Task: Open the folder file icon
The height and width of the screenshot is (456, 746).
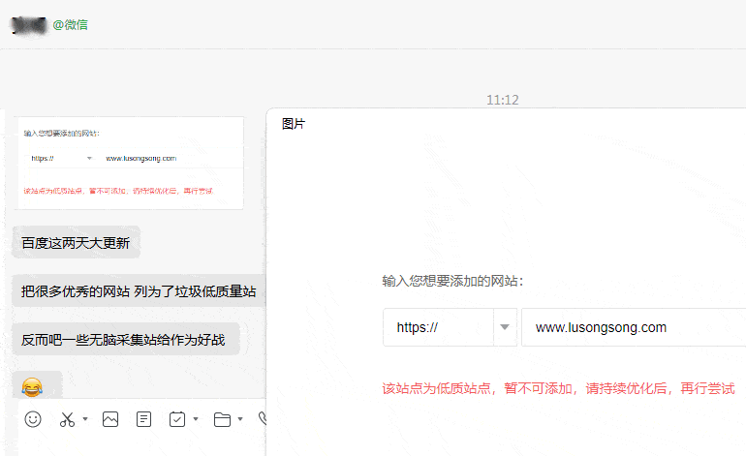Action: point(222,419)
